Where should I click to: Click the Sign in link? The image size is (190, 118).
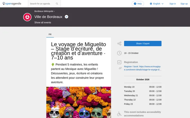[x=173, y=4]
